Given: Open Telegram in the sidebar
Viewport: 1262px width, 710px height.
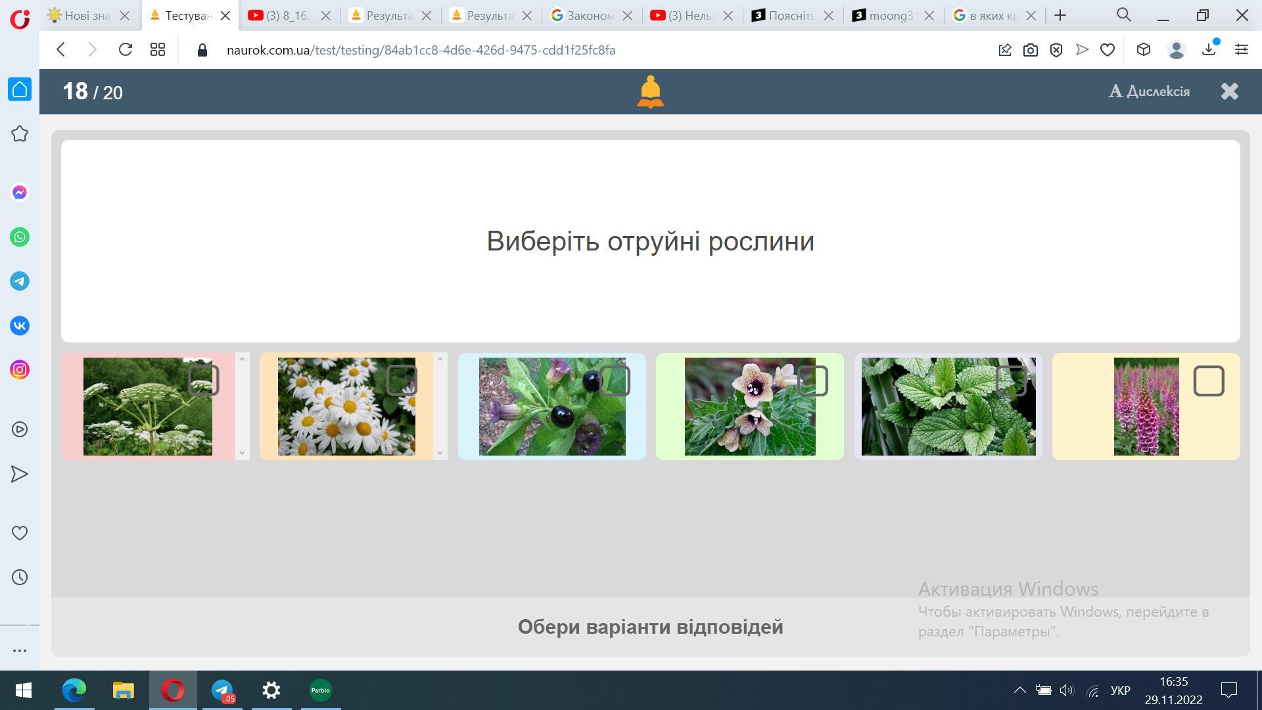Looking at the screenshot, I should tap(20, 281).
